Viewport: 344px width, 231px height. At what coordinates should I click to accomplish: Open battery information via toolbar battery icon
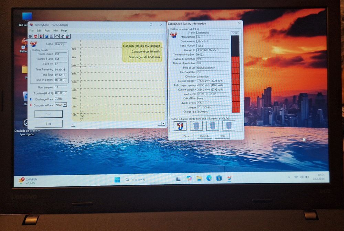pyautogui.click(x=41, y=36)
